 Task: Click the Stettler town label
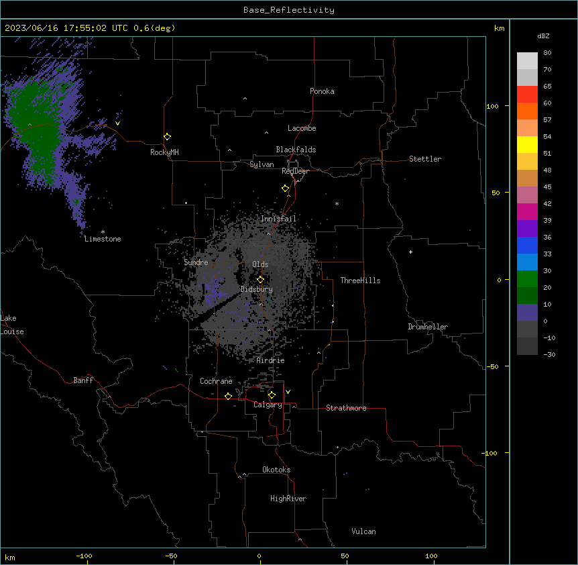tap(424, 159)
